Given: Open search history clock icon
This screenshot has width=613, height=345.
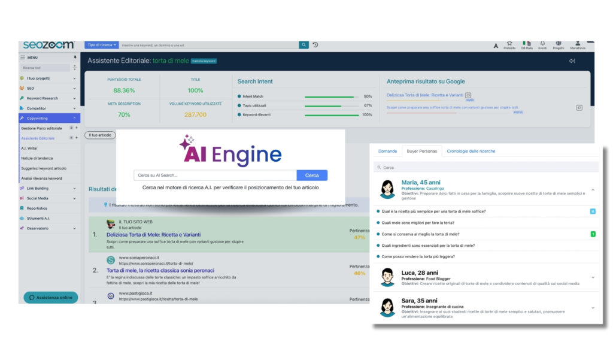Looking at the screenshot, I should coord(315,45).
